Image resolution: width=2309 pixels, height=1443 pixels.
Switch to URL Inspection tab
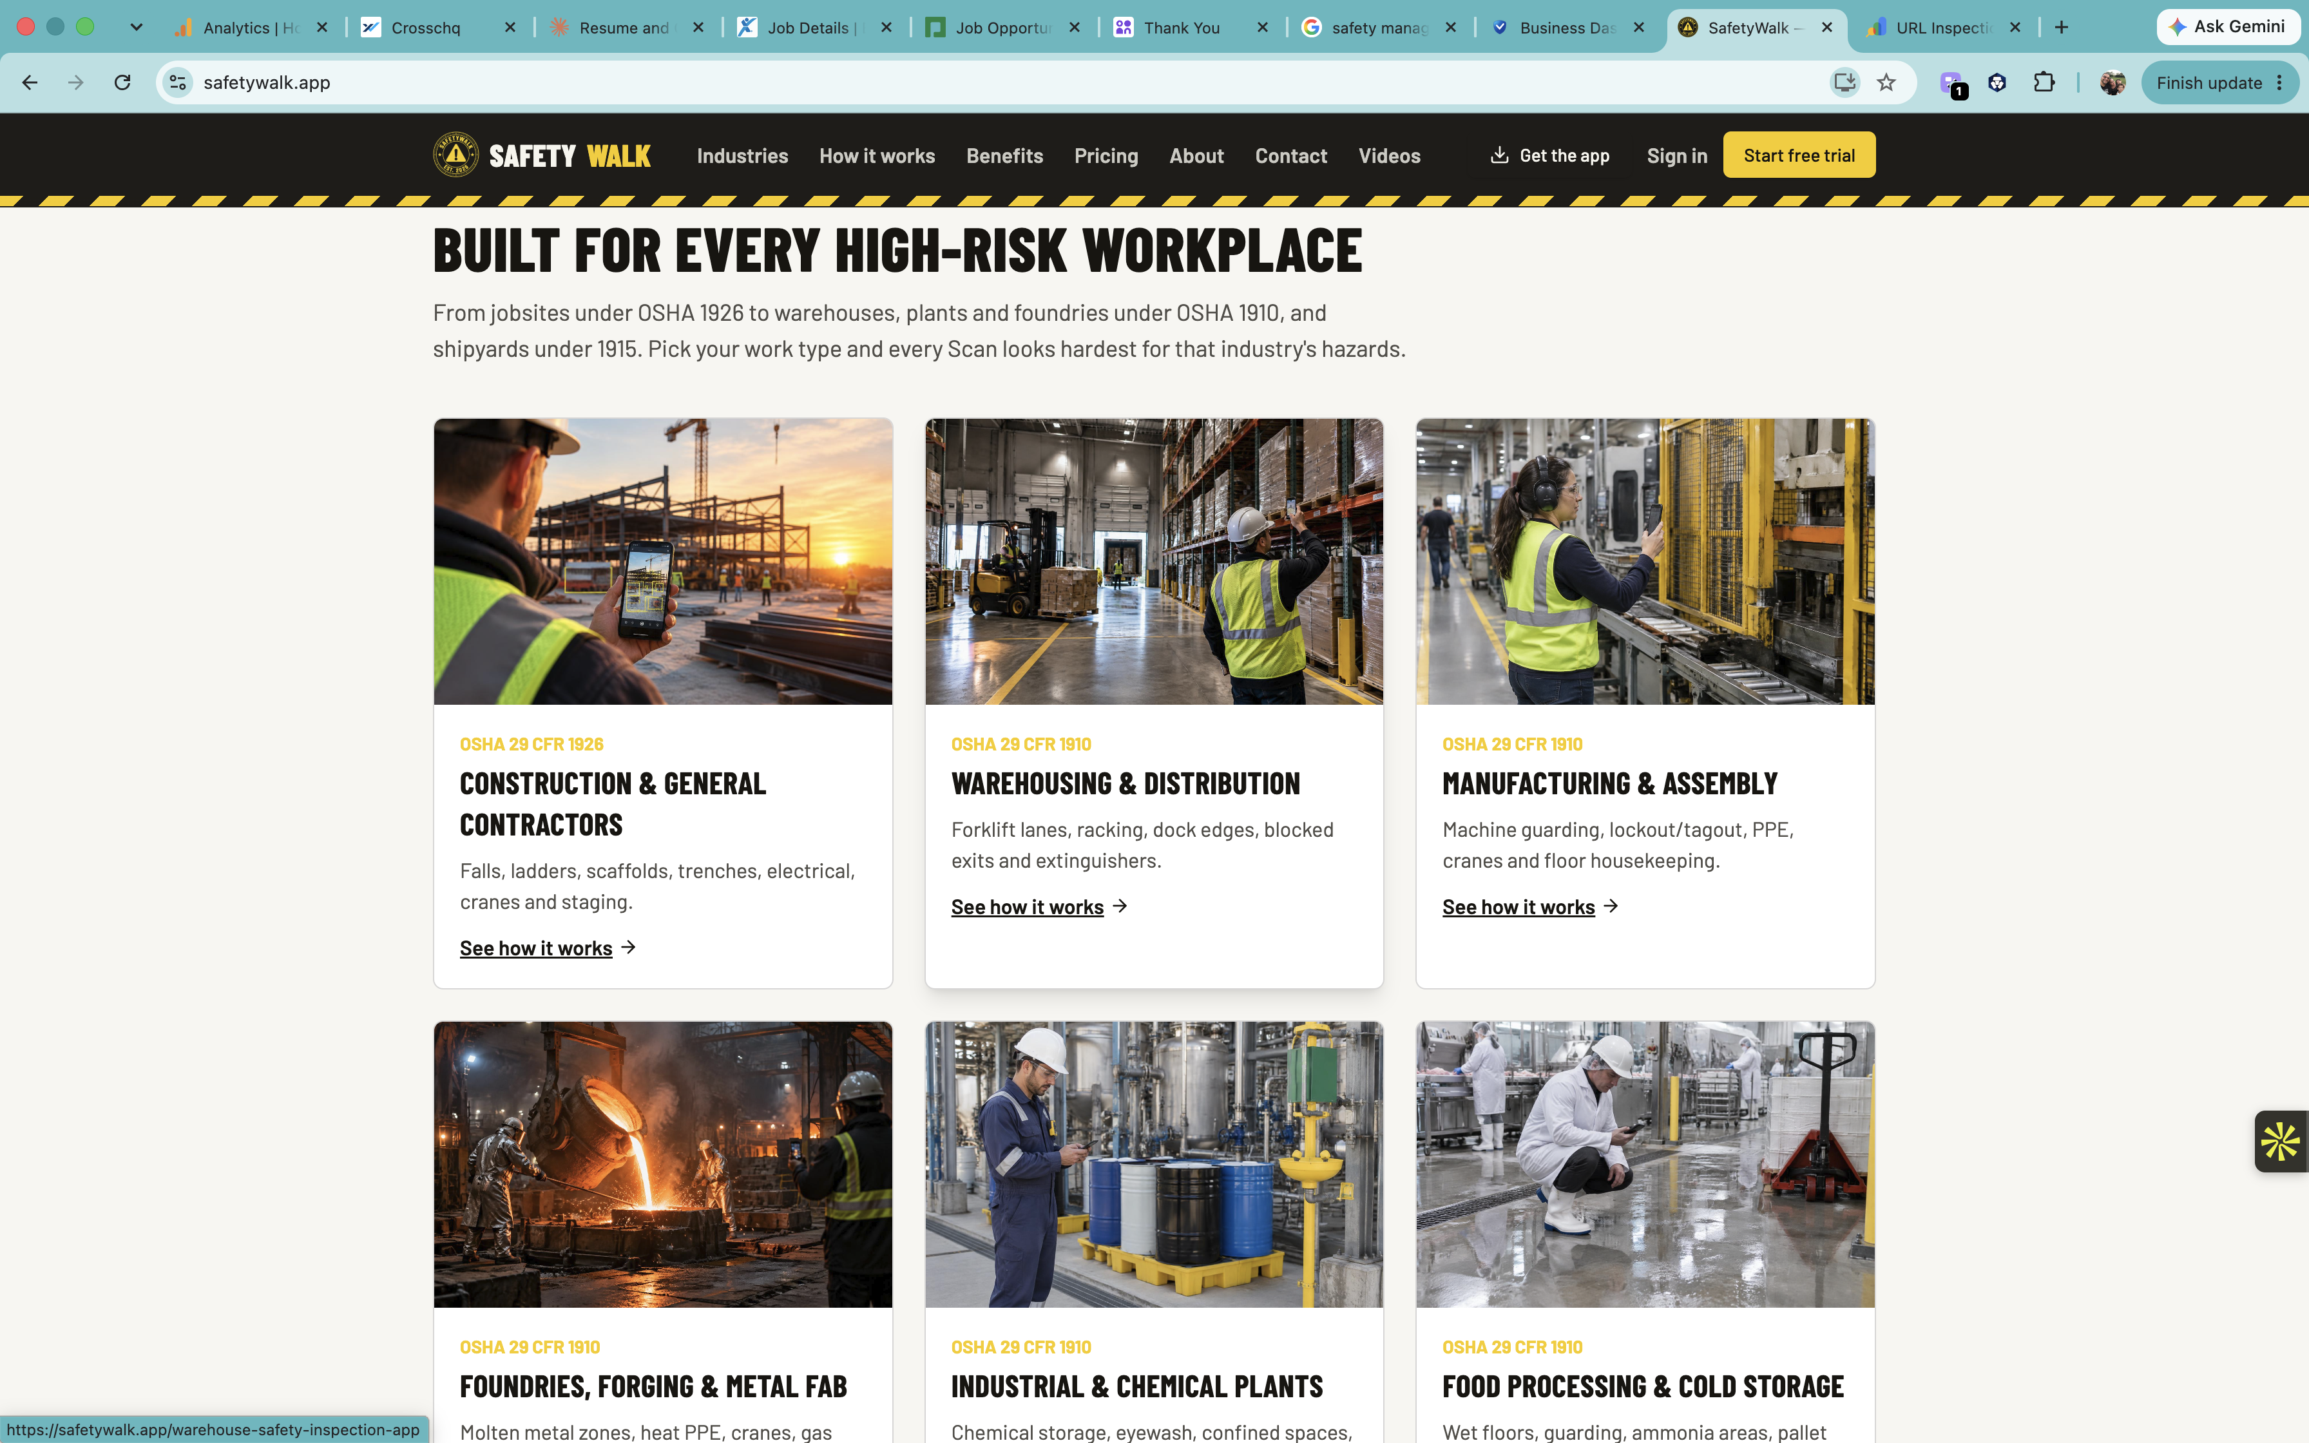click(x=1942, y=28)
